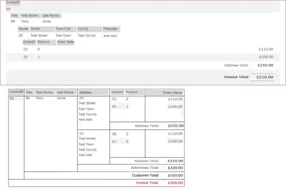Select the Order Value header in lower table
This screenshot has height=190, width=286.
pos(165,93)
